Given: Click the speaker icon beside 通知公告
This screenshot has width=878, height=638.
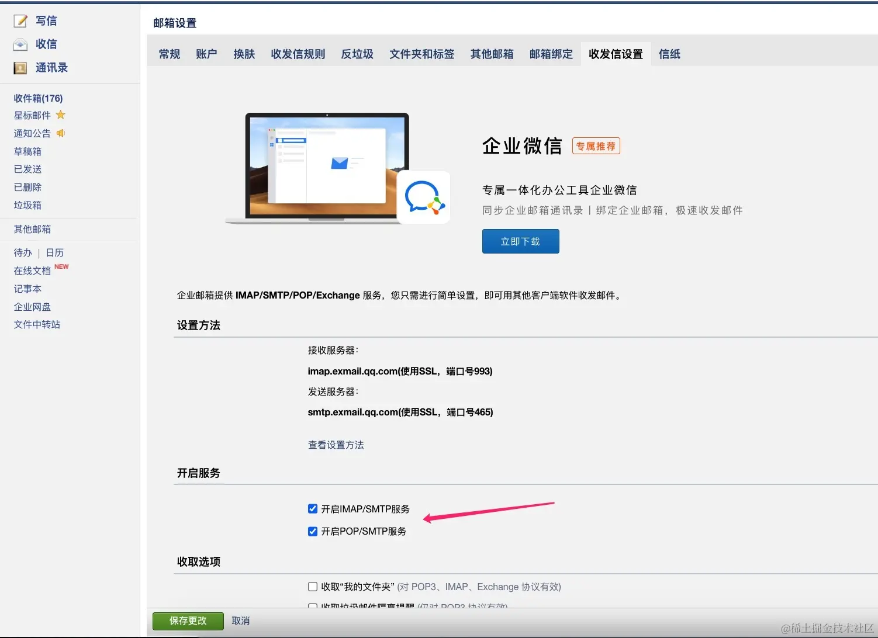Looking at the screenshot, I should pyautogui.click(x=61, y=133).
